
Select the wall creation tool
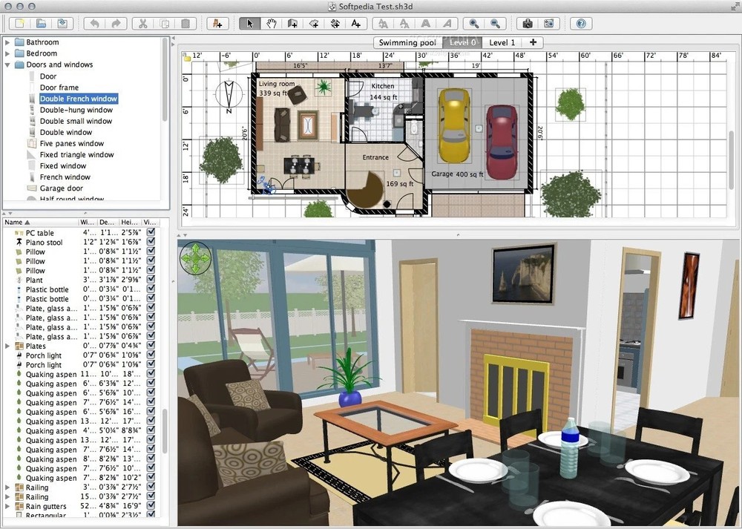pos(292,23)
